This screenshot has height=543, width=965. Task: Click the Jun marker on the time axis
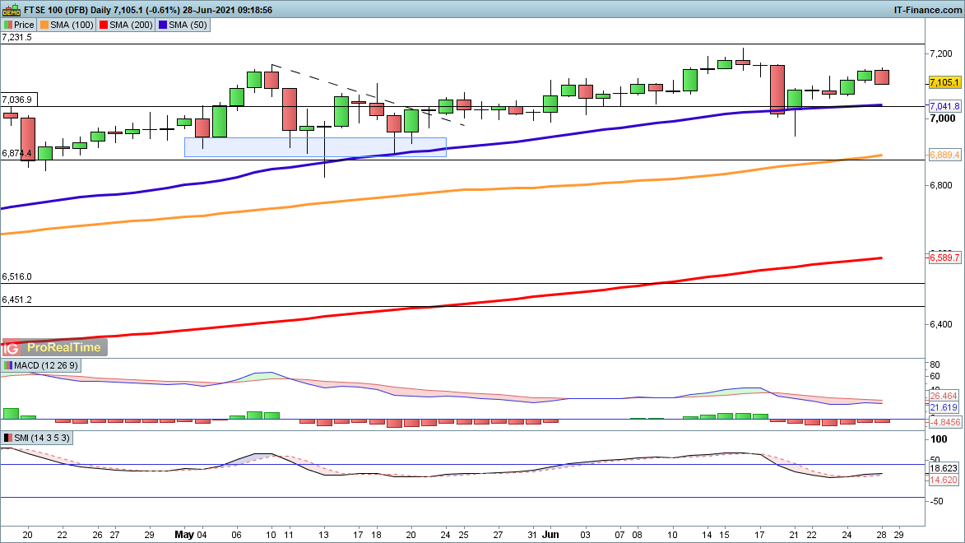pyautogui.click(x=551, y=533)
